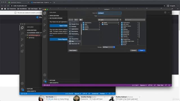Viewport: 180px width, 101px height.
Task: Open Search icon in back VS Code window
Action: point(22,33)
